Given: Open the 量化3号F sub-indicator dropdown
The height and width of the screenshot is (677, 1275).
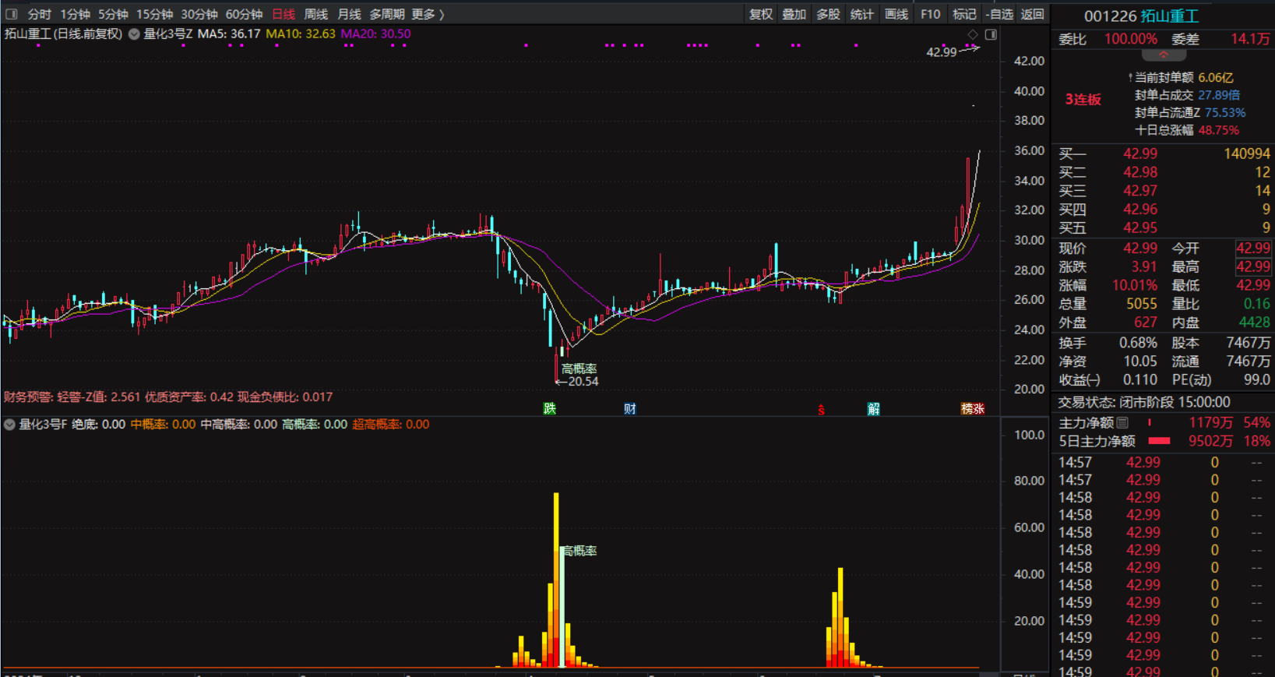Looking at the screenshot, I should [x=9, y=425].
